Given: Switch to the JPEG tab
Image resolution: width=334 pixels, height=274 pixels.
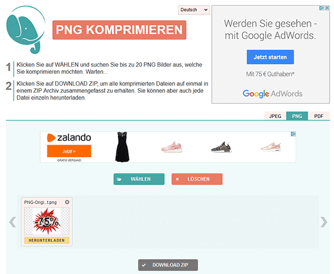Looking at the screenshot, I should pos(275,116).
